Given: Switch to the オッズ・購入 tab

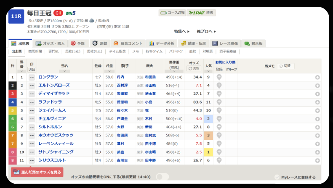Looking at the screenshot, I should point(50,43).
